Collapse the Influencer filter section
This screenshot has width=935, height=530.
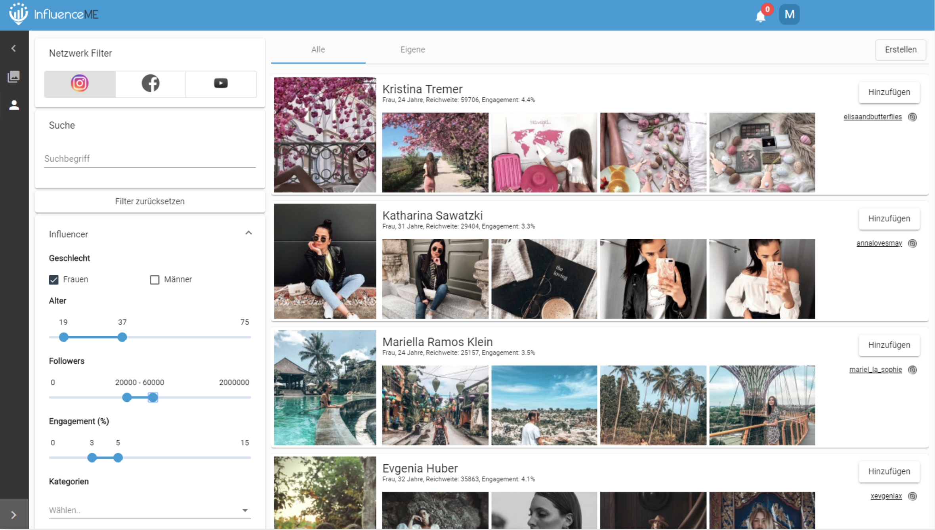click(248, 233)
